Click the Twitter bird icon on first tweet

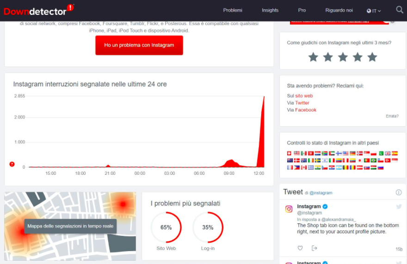399,207
